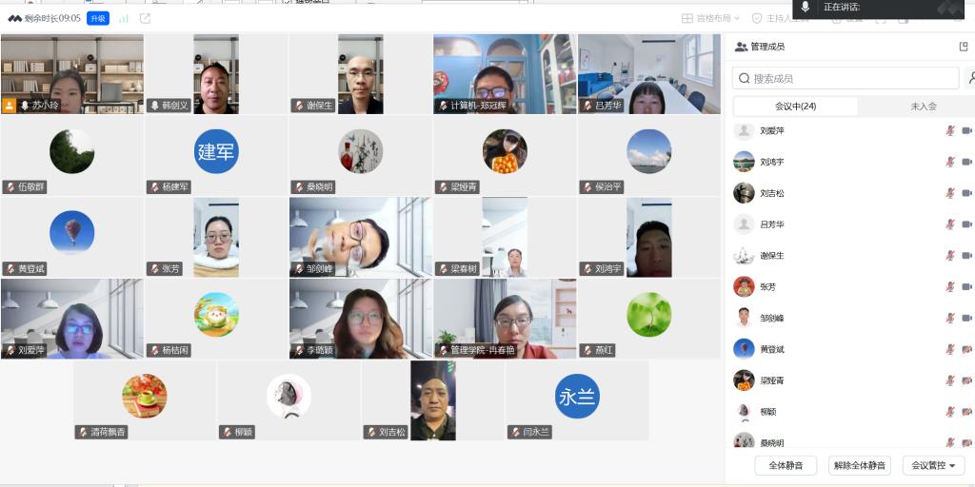Click the 解除全体静音 button
The image size is (975, 487).
click(x=860, y=465)
